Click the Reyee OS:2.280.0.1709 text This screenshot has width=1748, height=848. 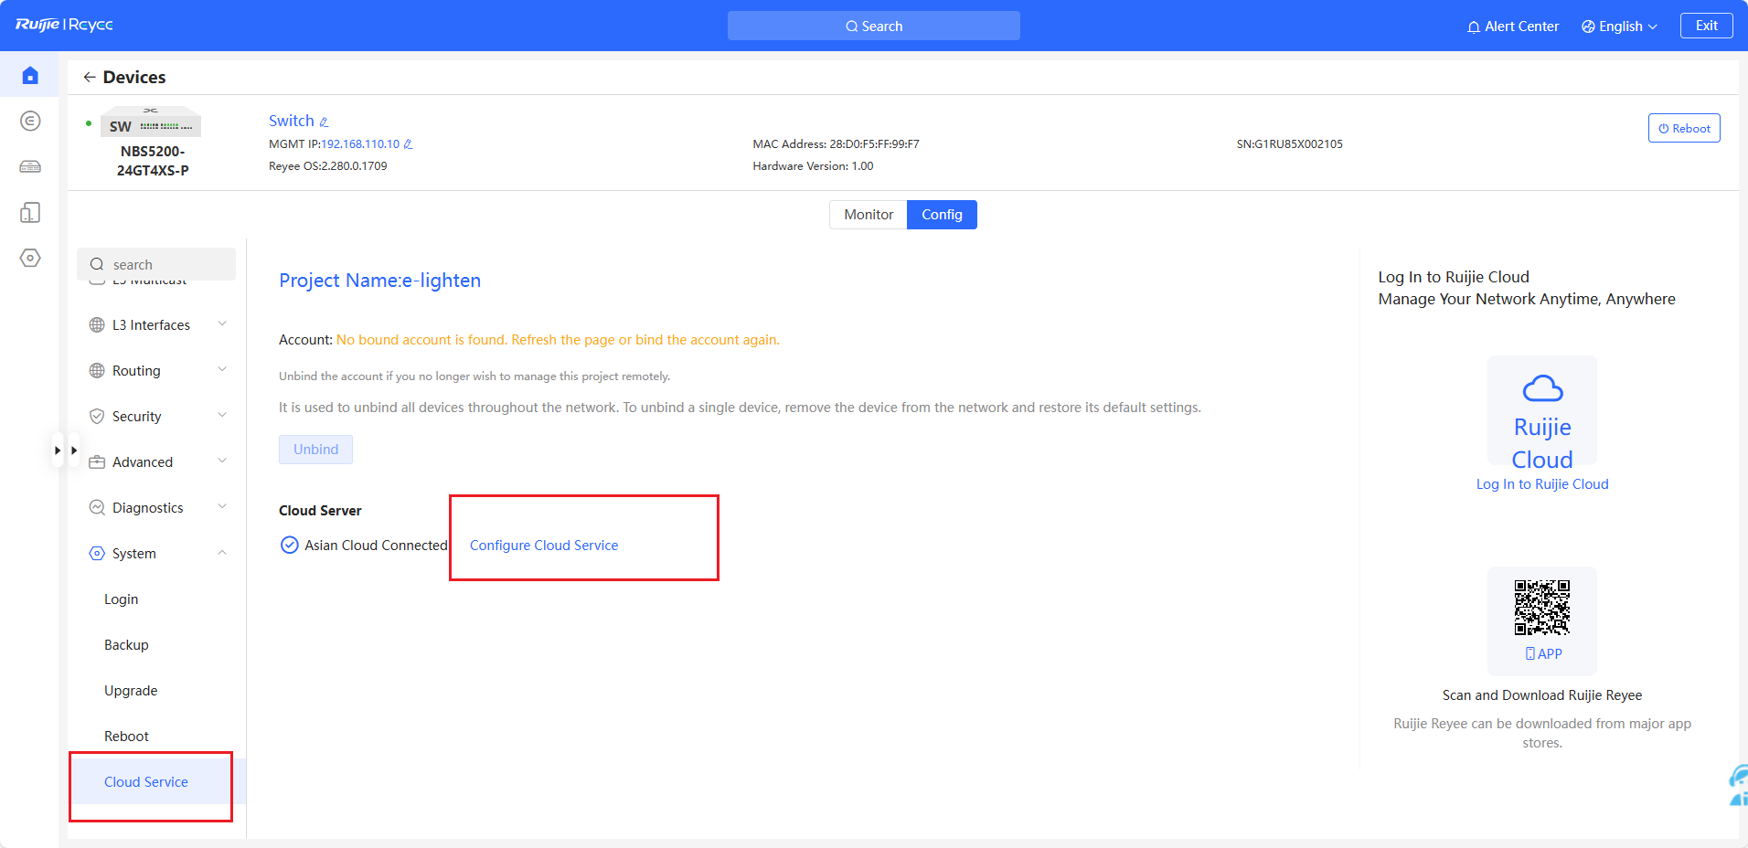(328, 166)
